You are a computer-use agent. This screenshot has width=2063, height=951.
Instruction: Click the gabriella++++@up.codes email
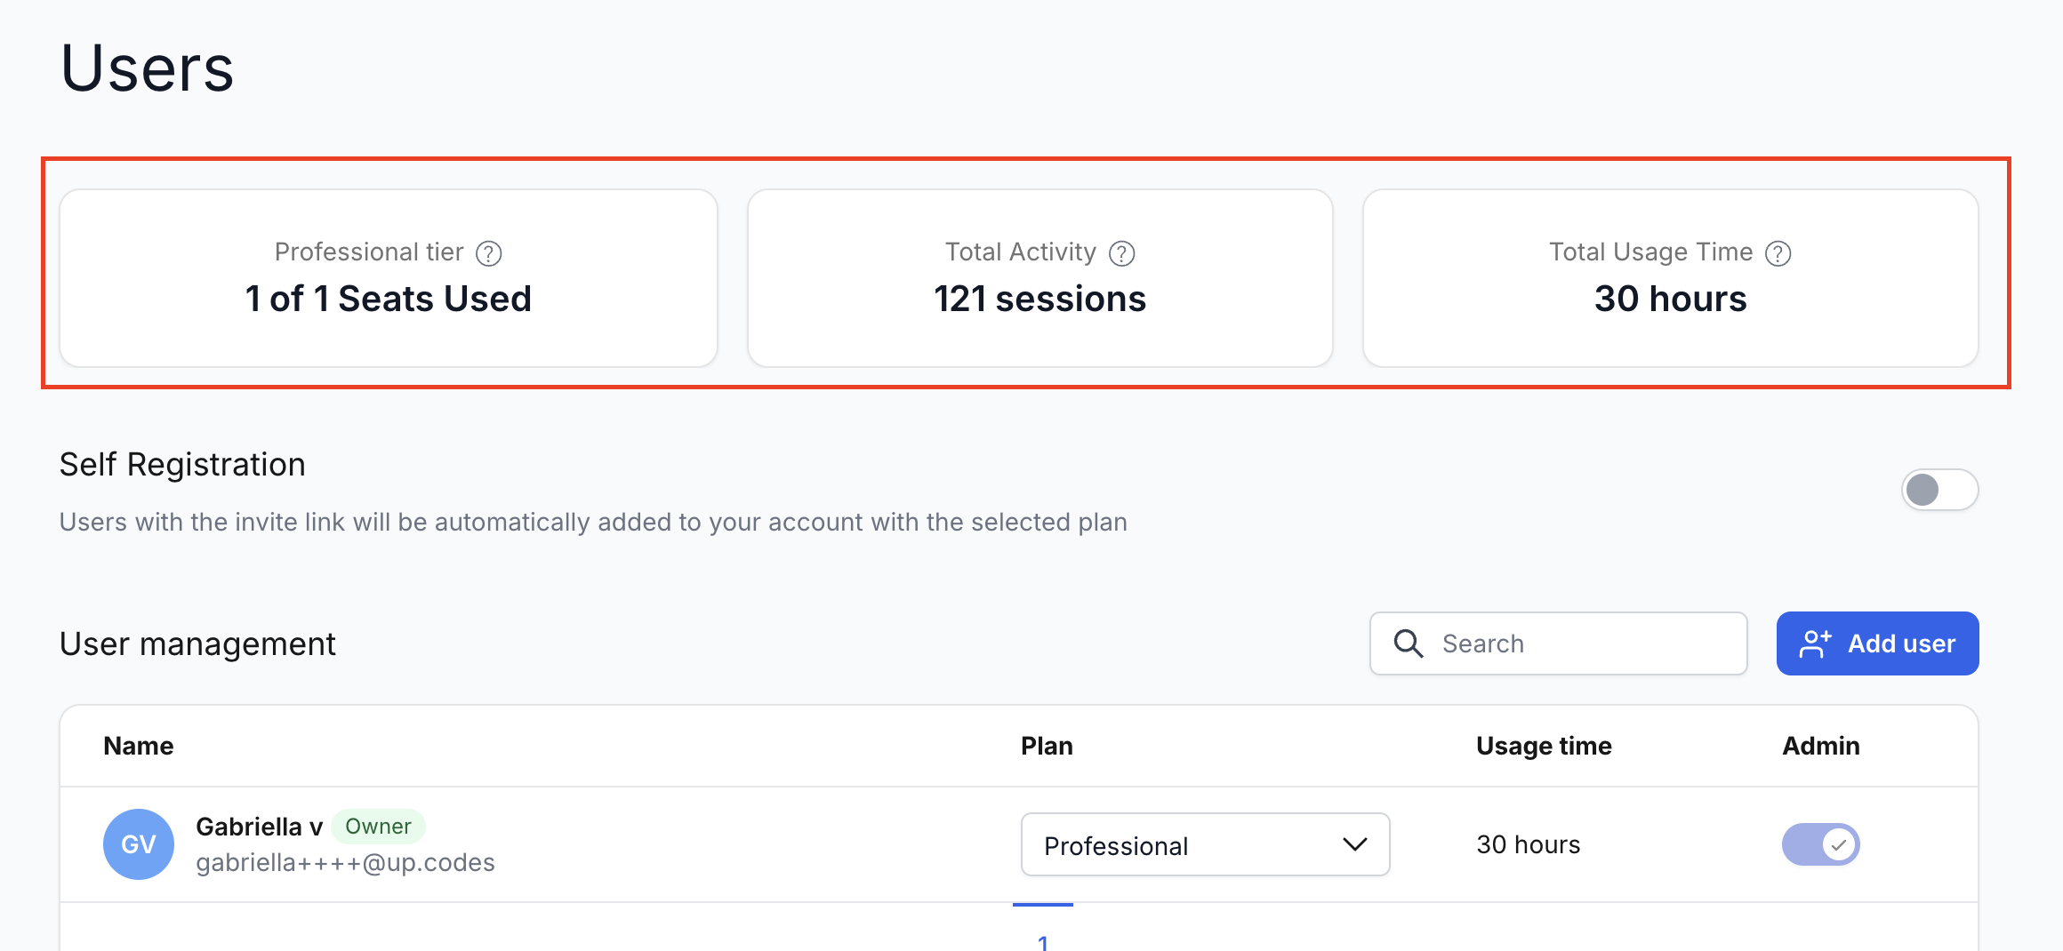tap(345, 863)
